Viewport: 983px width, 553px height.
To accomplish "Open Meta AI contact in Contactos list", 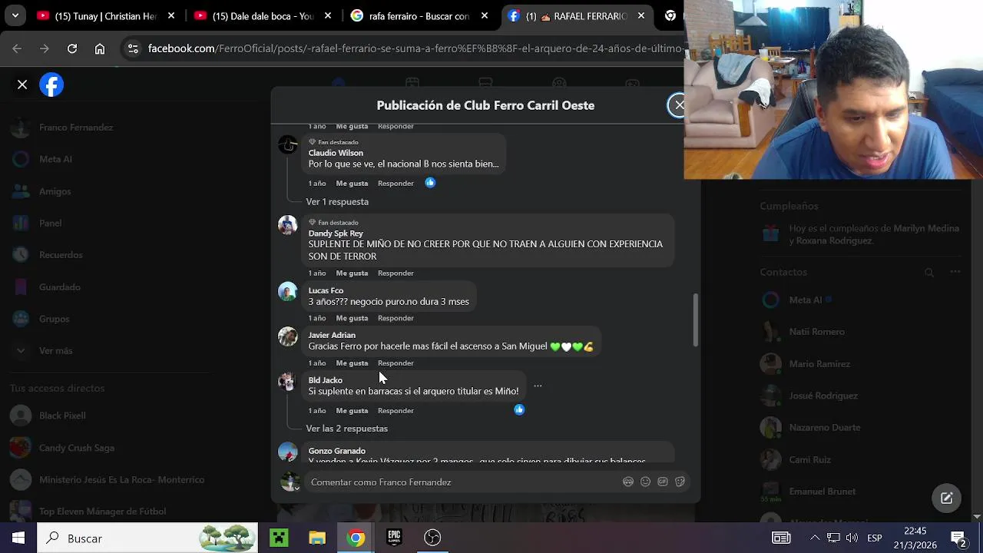I will tap(806, 300).
